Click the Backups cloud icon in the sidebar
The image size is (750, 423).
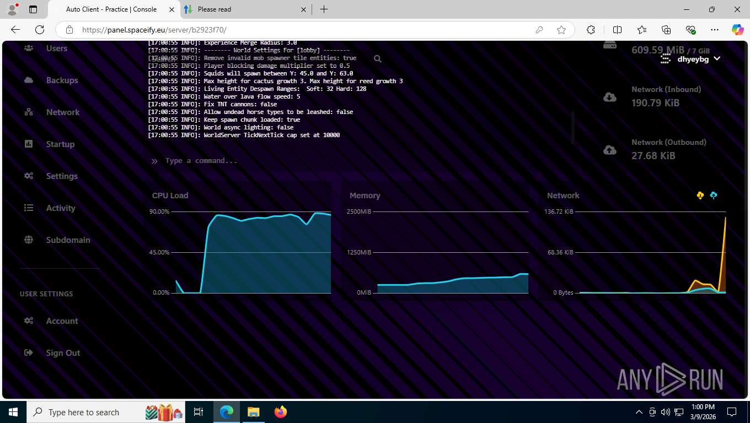click(29, 80)
